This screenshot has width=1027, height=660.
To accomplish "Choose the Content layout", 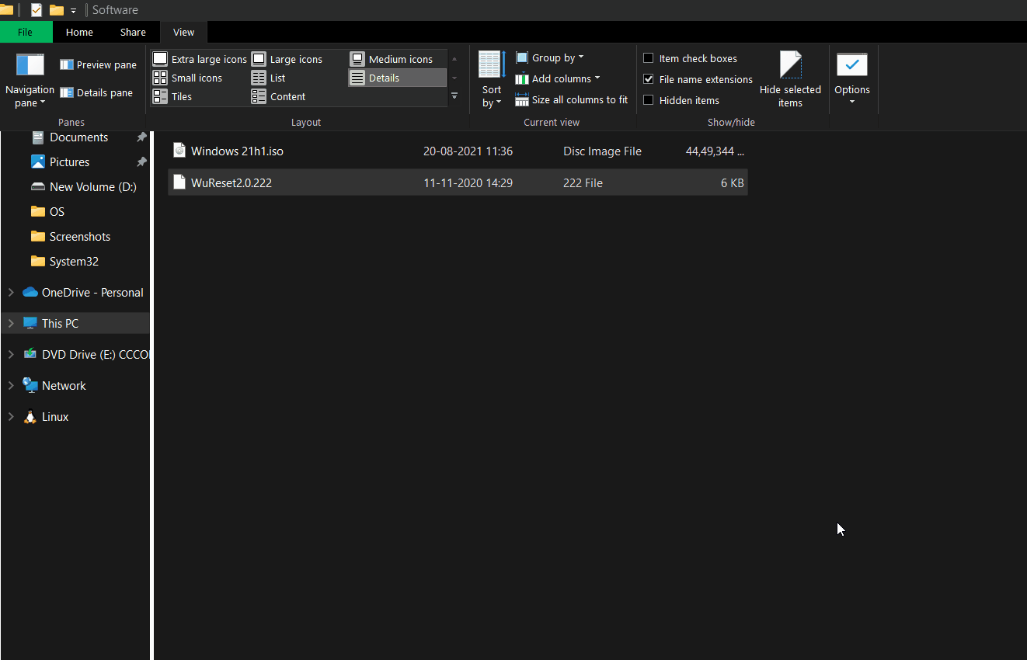I will coord(279,96).
